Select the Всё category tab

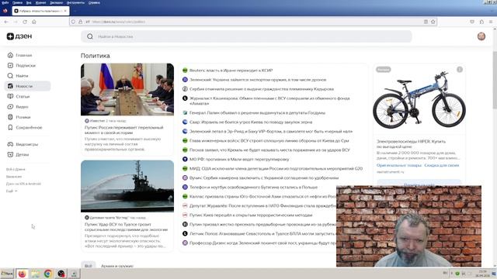89,266
